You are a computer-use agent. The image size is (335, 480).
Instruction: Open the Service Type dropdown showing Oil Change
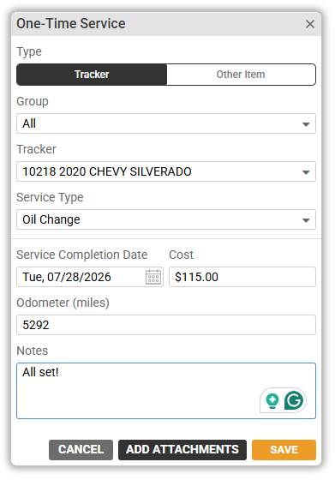pos(166,219)
